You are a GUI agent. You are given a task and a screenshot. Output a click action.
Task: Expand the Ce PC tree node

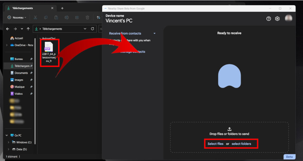pos(7,135)
